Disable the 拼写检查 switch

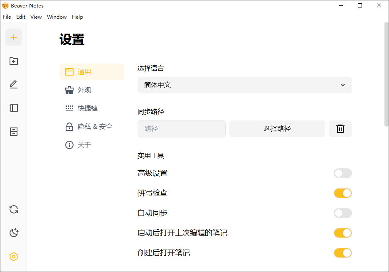342,193
